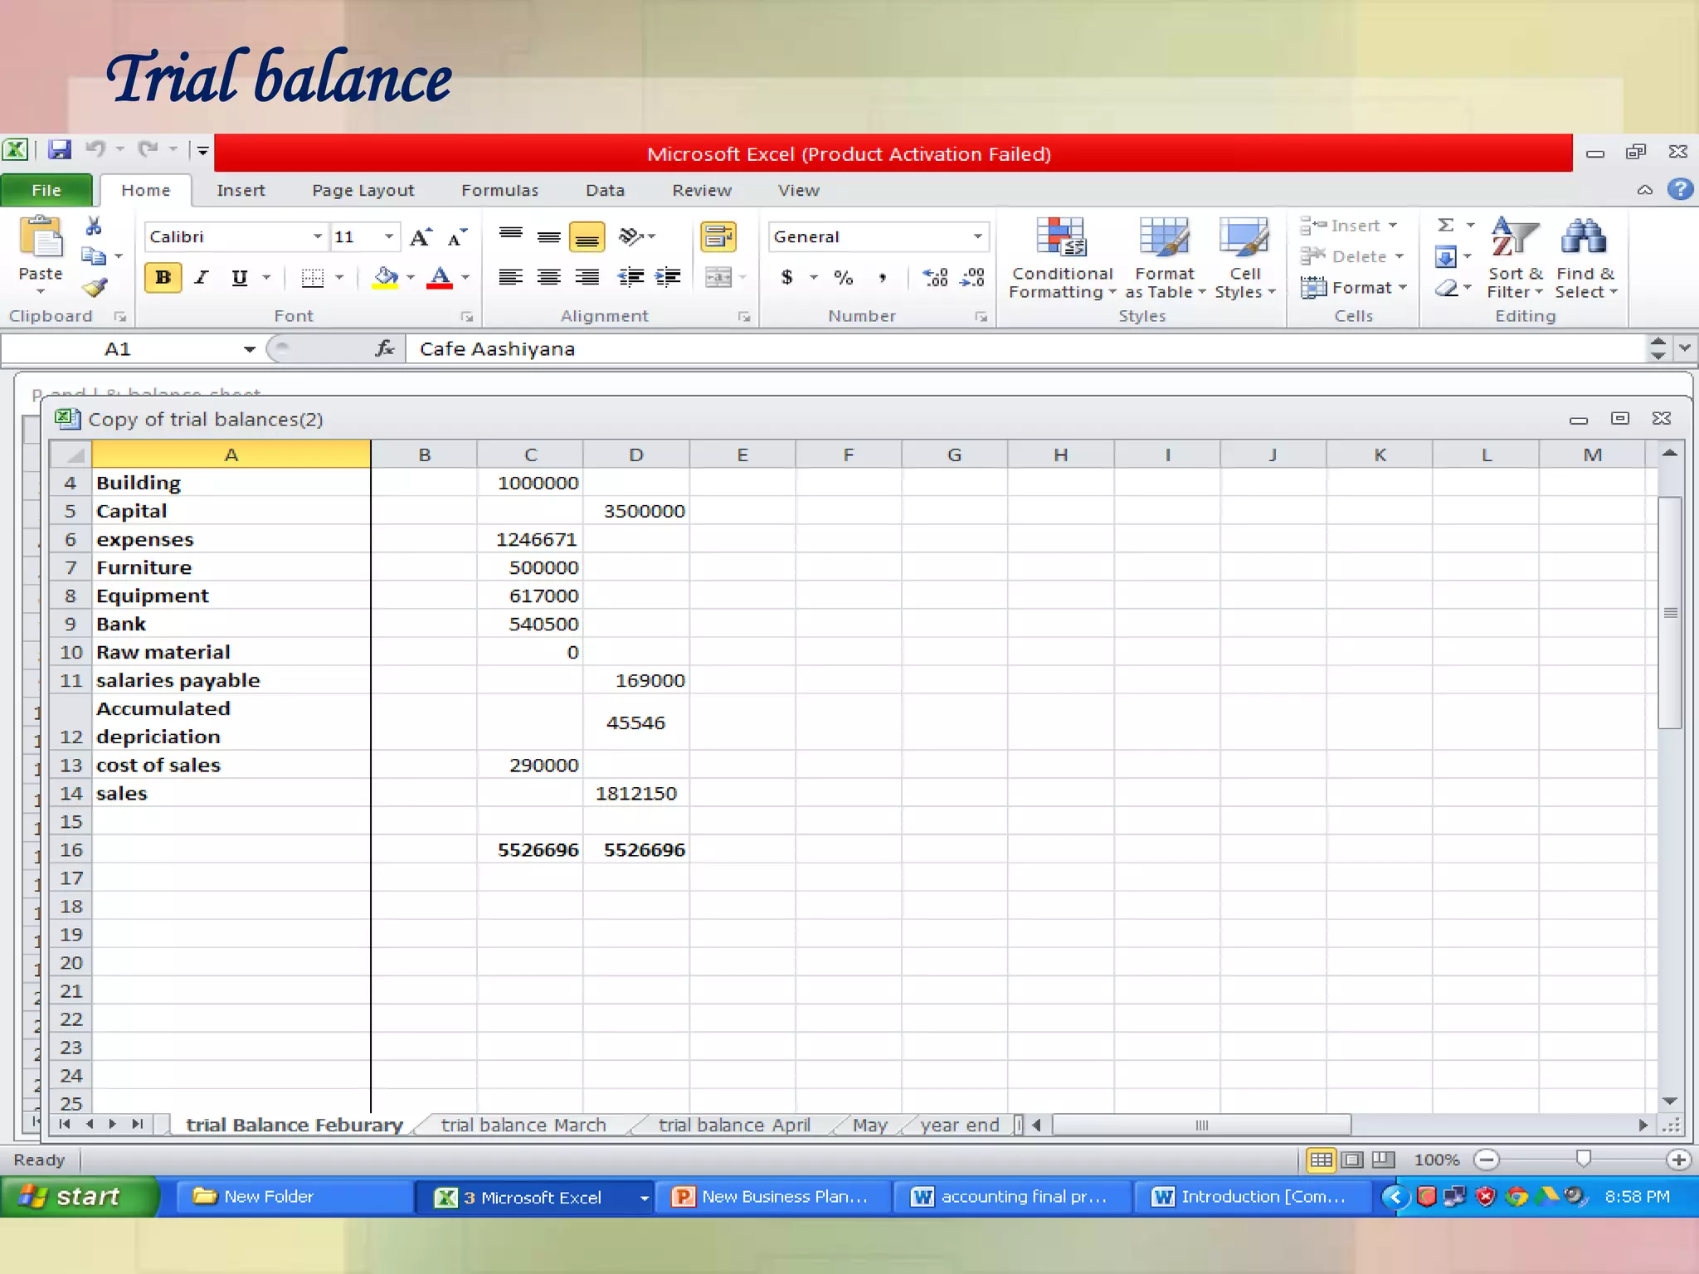The width and height of the screenshot is (1699, 1274).
Task: Click the Clear eraser icon
Action: [x=1446, y=289]
